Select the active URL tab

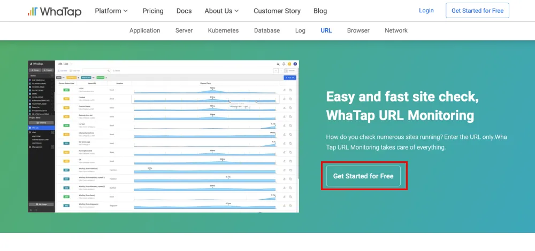click(326, 30)
